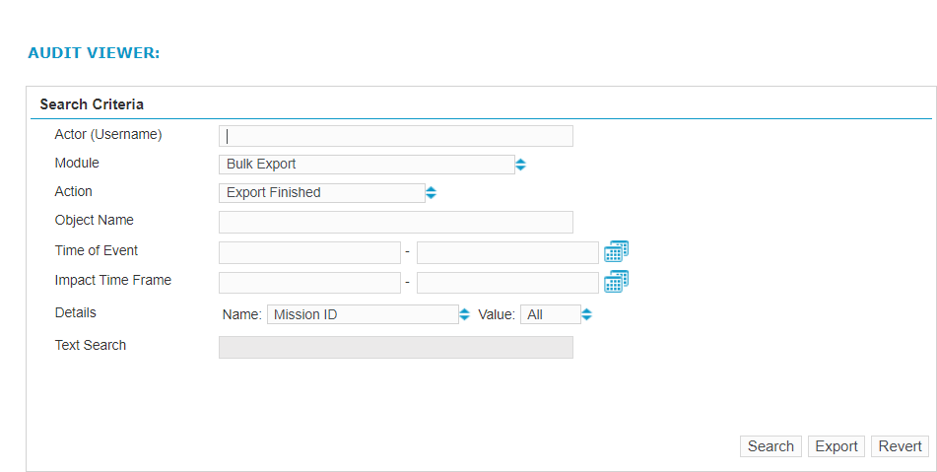Open the Module dropdown showing Bulk Export
Viewport: 937px width, 472px height.
pos(366,165)
